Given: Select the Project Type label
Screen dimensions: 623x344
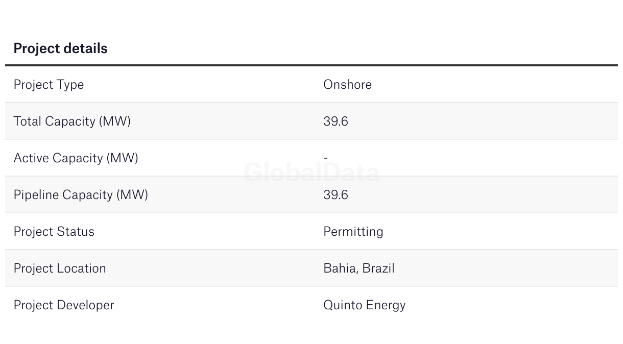Looking at the screenshot, I should click(49, 85).
